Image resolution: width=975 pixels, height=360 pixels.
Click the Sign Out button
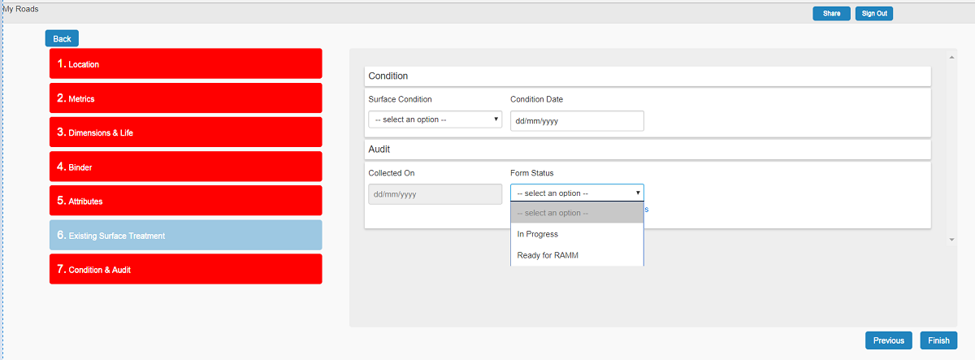(874, 14)
